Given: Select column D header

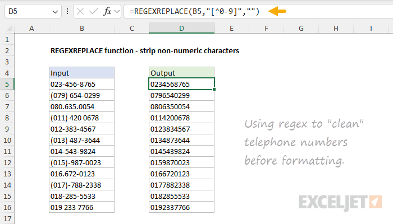Looking at the screenshot, I should [182, 28].
